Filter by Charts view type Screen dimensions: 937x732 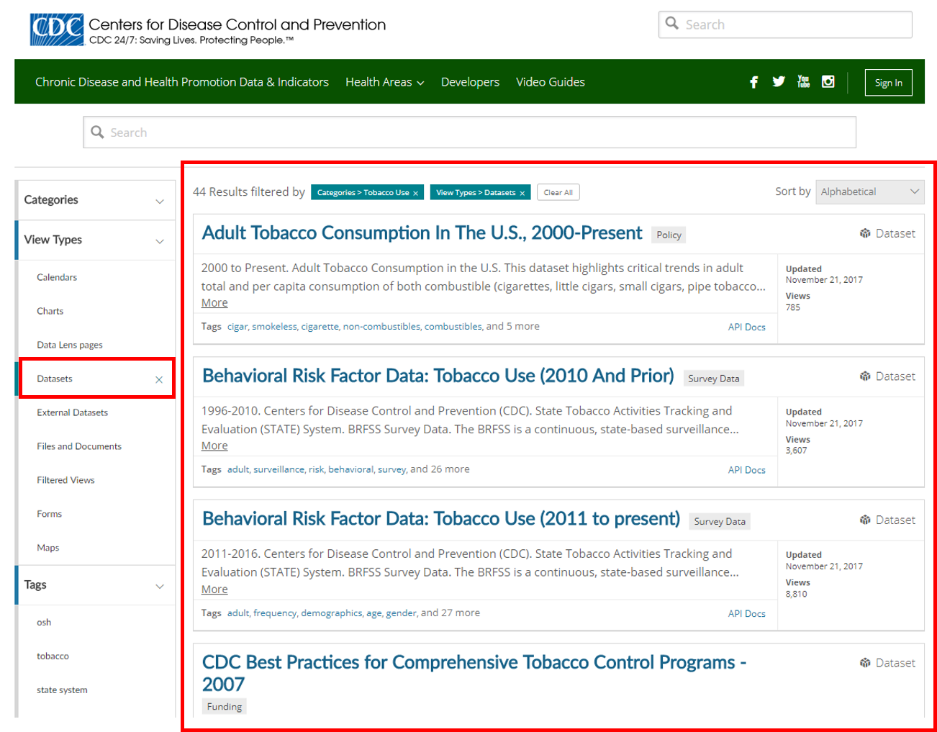[50, 311]
